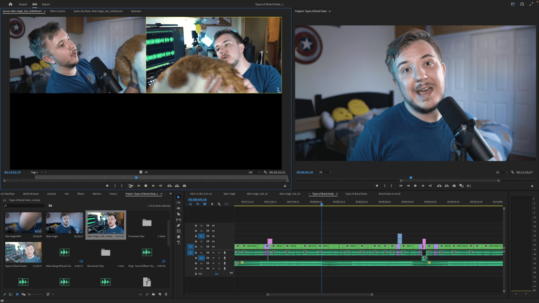This screenshot has height=303, width=539.
Task: Switch to the Export workspace
Action: click(46, 4)
